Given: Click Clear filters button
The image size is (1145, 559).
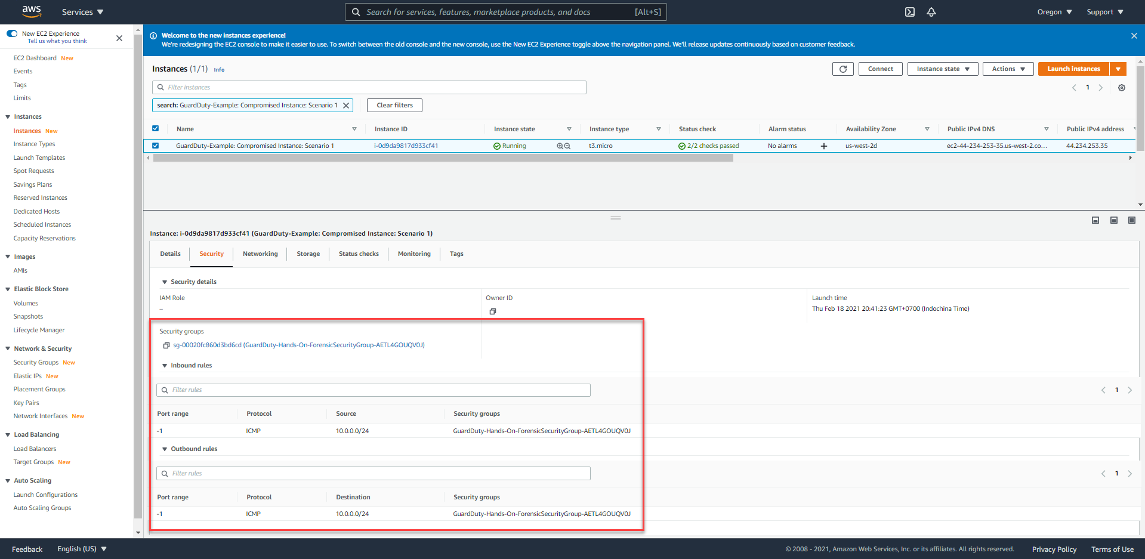Looking at the screenshot, I should click(394, 106).
